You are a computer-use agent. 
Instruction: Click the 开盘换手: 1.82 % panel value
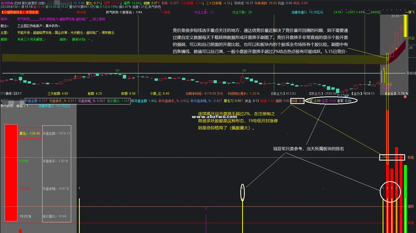[x=55, y=161]
